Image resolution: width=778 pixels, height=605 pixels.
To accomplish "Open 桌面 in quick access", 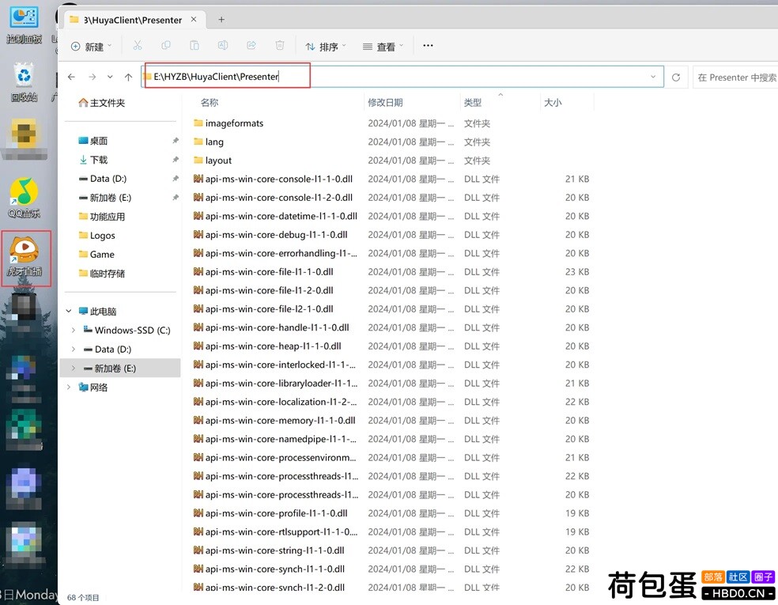I will [x=93, y=141].
